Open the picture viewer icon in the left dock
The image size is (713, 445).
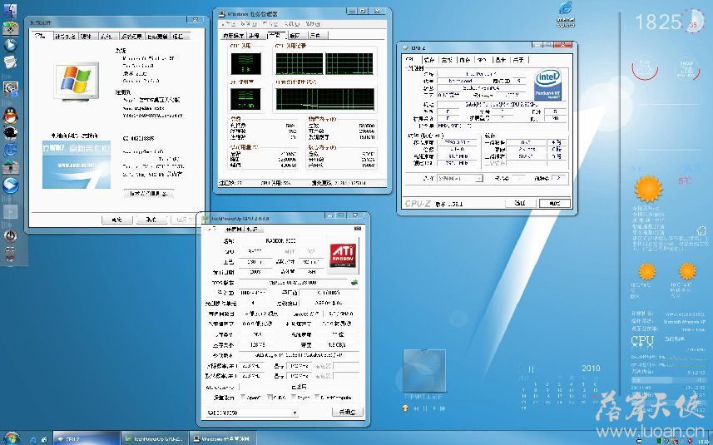pyautogui.click(x=10, y=89)
